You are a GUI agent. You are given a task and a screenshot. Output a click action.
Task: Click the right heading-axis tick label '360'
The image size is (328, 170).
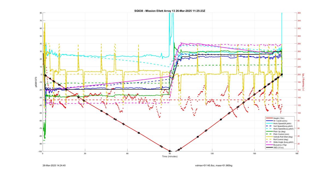tap(299, 13)
